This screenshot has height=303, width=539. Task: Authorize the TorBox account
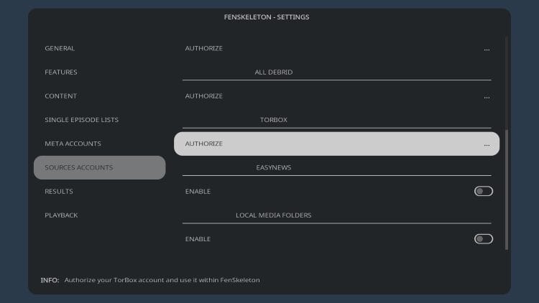tap(336, 144)
